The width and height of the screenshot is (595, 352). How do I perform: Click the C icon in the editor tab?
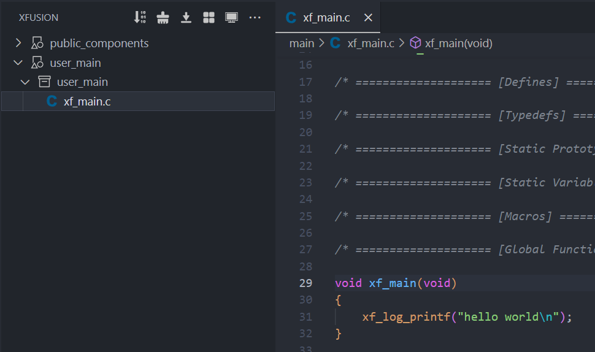coord(291,17)
